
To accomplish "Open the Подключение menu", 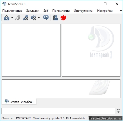I will 12,11.
